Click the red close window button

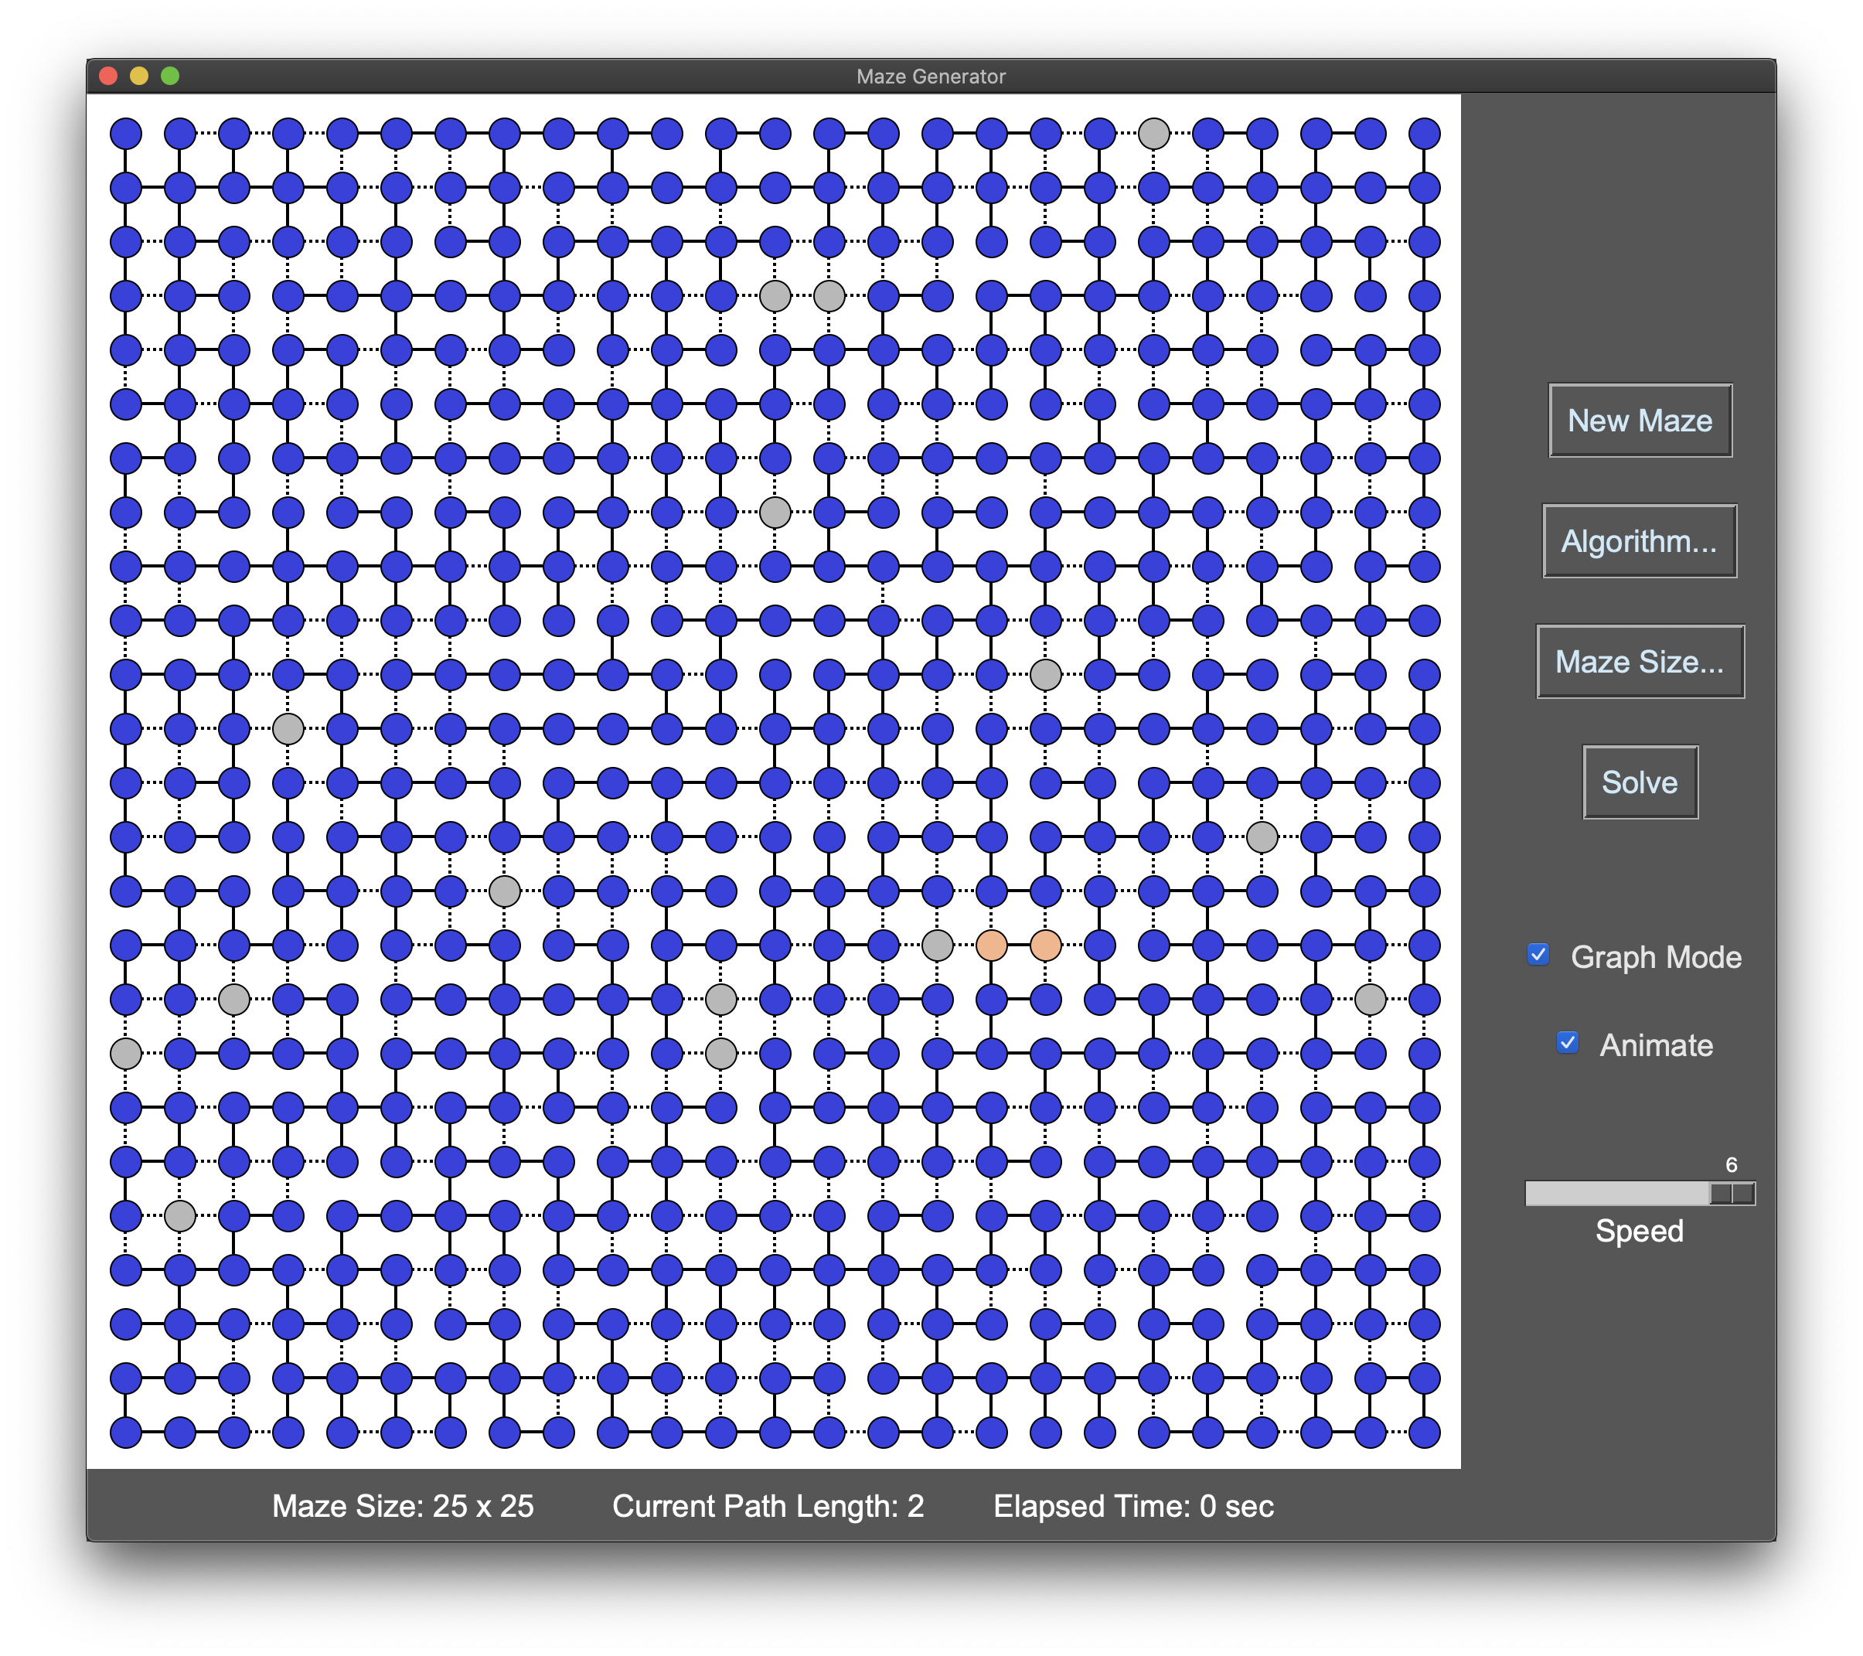coord(108,76)
